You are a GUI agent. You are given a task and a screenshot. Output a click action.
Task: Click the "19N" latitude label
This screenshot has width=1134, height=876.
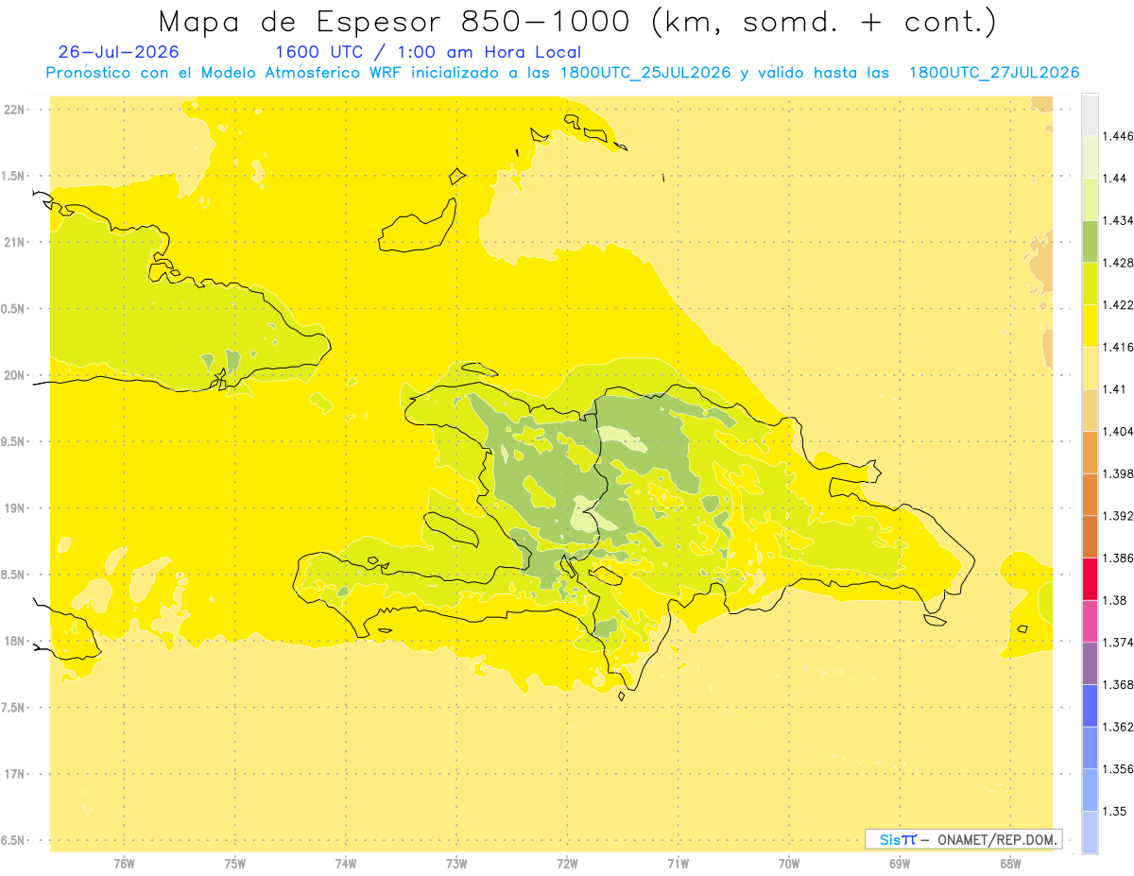pos(14,507)
